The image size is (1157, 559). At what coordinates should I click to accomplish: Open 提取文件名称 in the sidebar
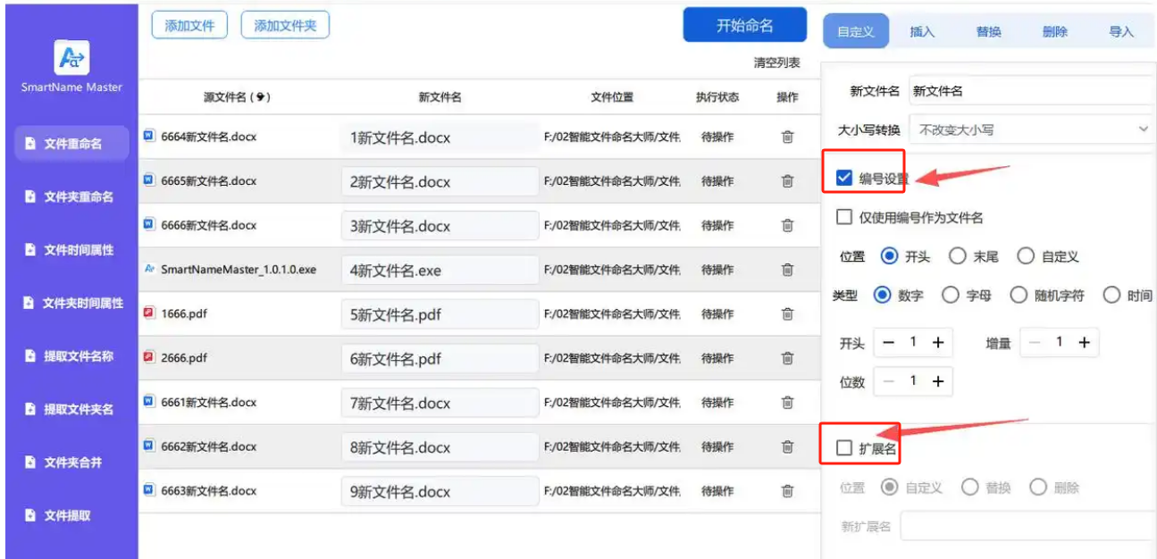(x=71, y=356)
